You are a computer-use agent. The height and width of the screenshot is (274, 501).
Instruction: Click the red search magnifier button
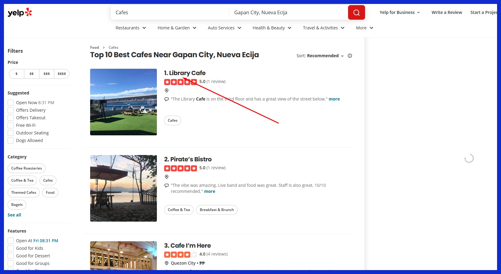(x=356, y=12)
